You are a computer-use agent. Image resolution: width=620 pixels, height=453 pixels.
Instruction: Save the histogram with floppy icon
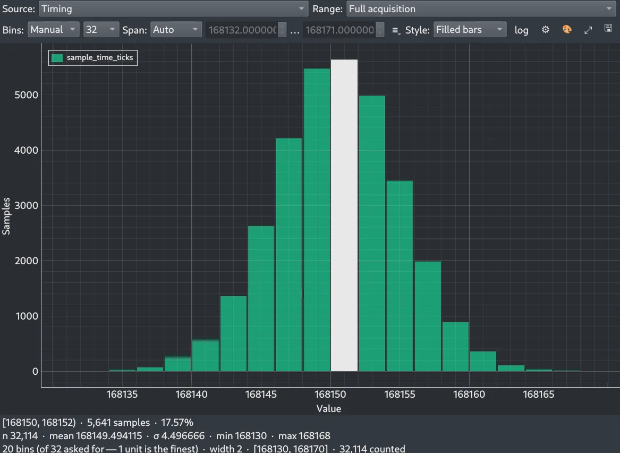[x=608, y=28]
